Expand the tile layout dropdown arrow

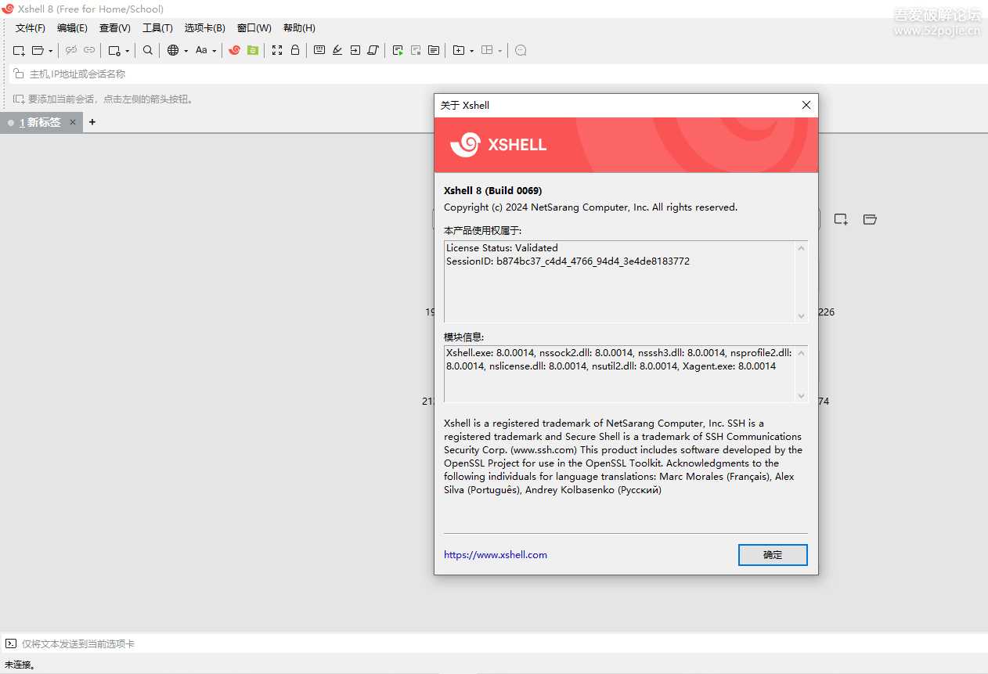click(502, 50)
